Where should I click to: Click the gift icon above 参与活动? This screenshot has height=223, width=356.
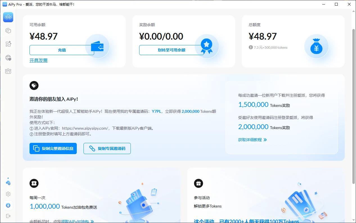199,183
